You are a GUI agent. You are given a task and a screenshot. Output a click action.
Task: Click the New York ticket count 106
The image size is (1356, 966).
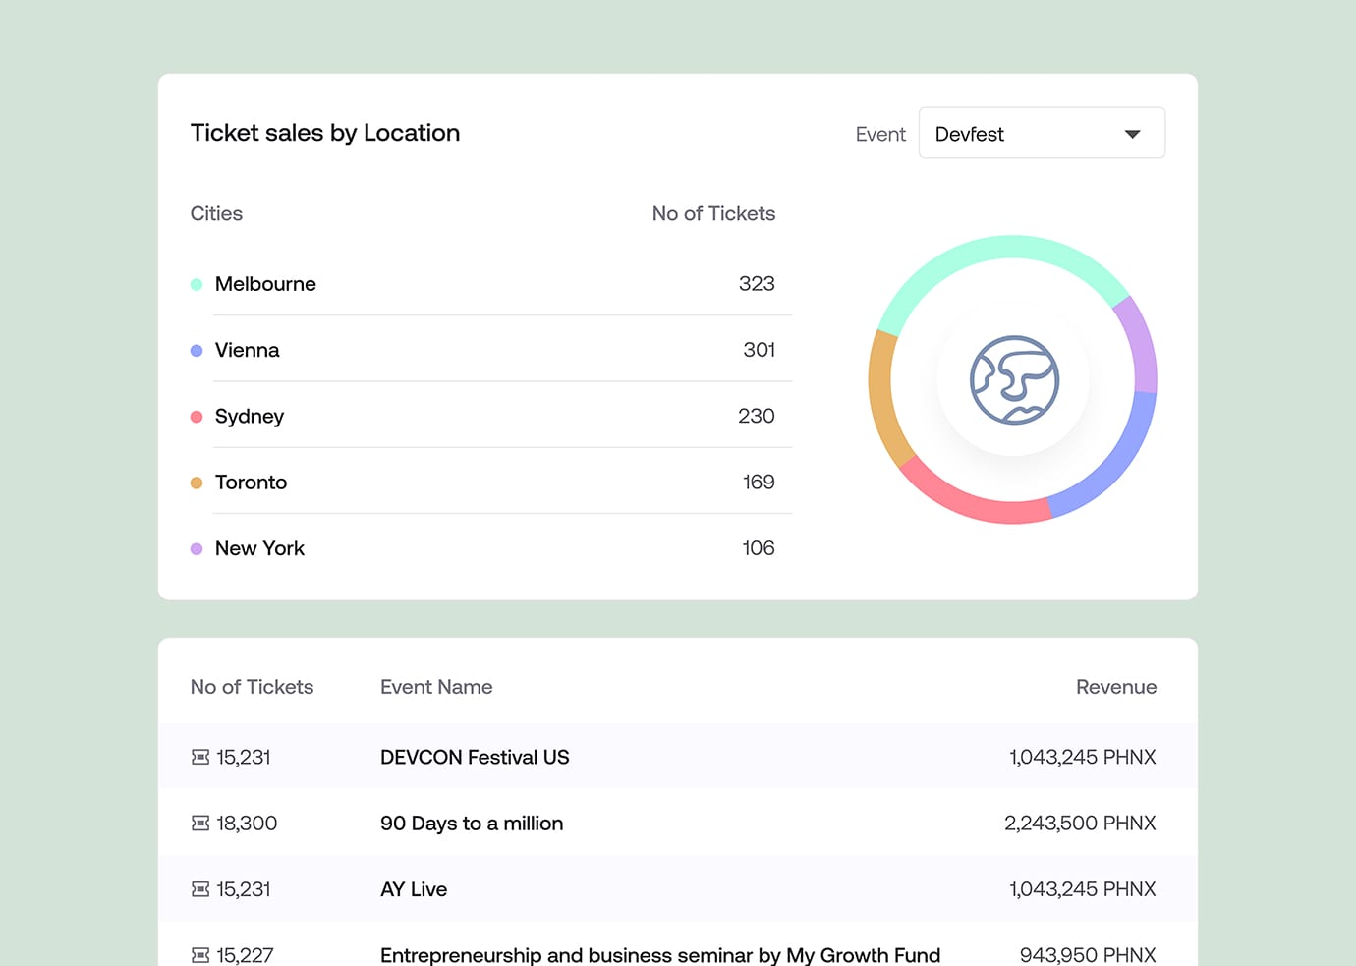[x=759, y=547]
